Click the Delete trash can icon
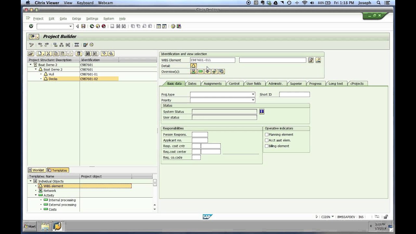This screenshot has height=234, width=416. coord(79,54)
